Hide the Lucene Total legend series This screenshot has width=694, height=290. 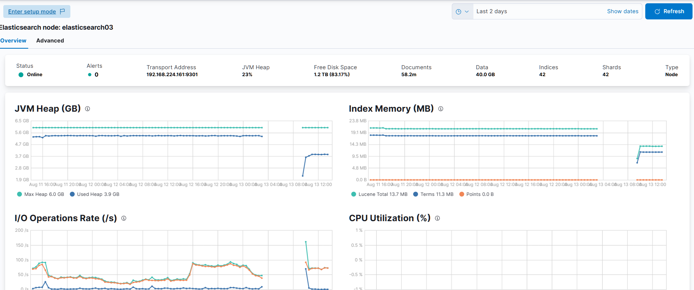coord(379,194)
